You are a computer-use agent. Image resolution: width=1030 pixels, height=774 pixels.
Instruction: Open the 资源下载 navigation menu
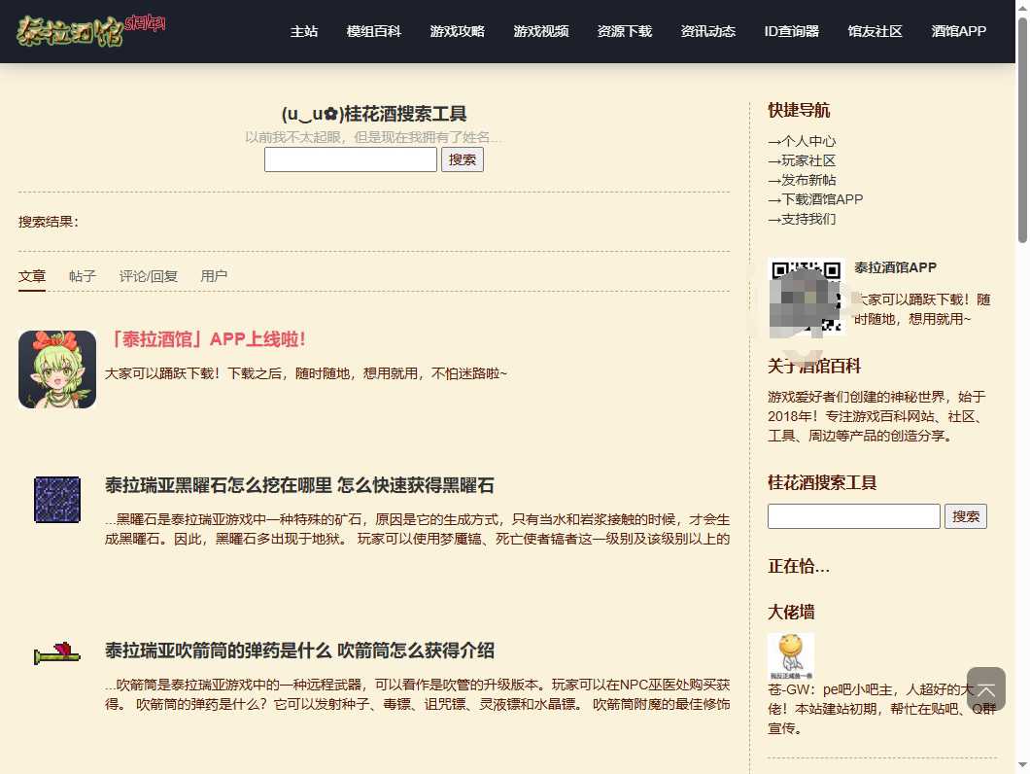click(625, 31)
